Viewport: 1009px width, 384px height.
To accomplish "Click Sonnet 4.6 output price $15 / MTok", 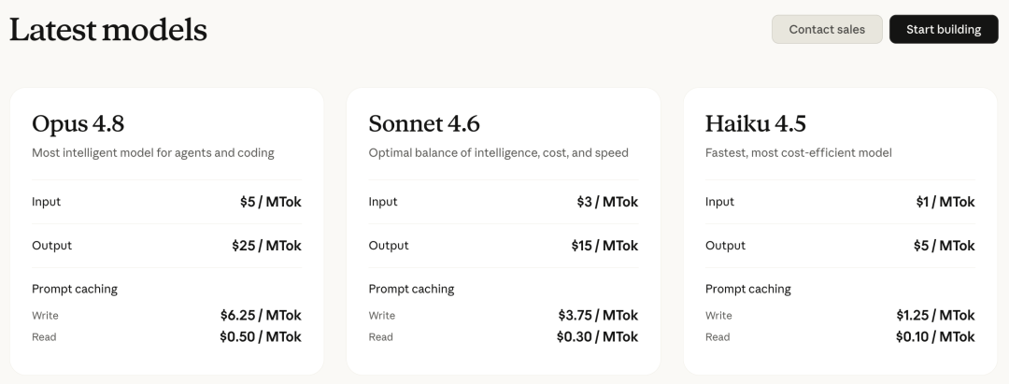I will pyautogui.click(x=604, y=246).
